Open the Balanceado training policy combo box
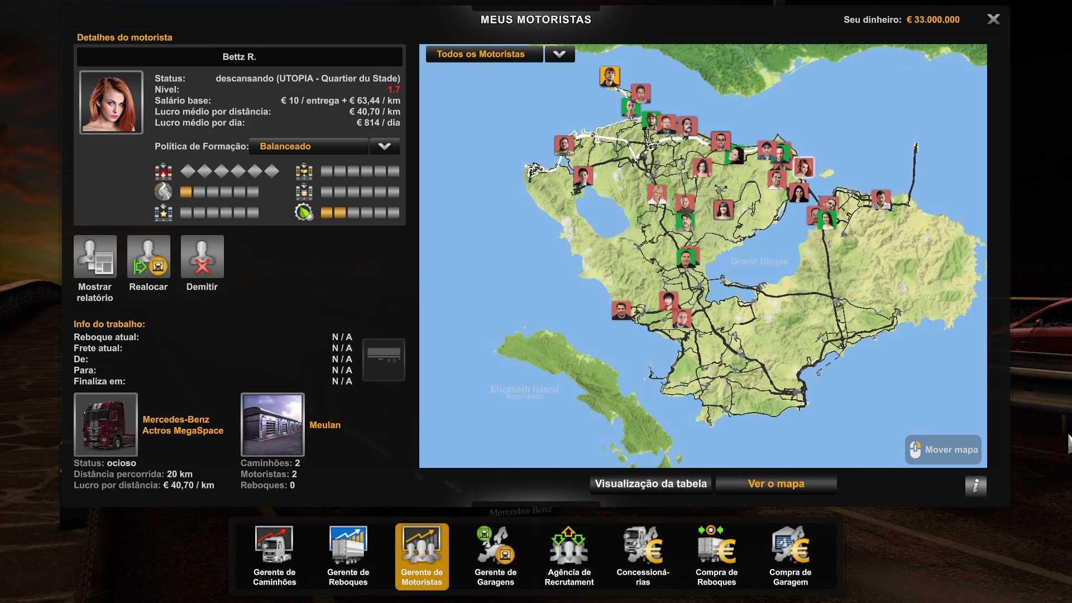This screenshot has height=603, width=1072. click(308, 146)
